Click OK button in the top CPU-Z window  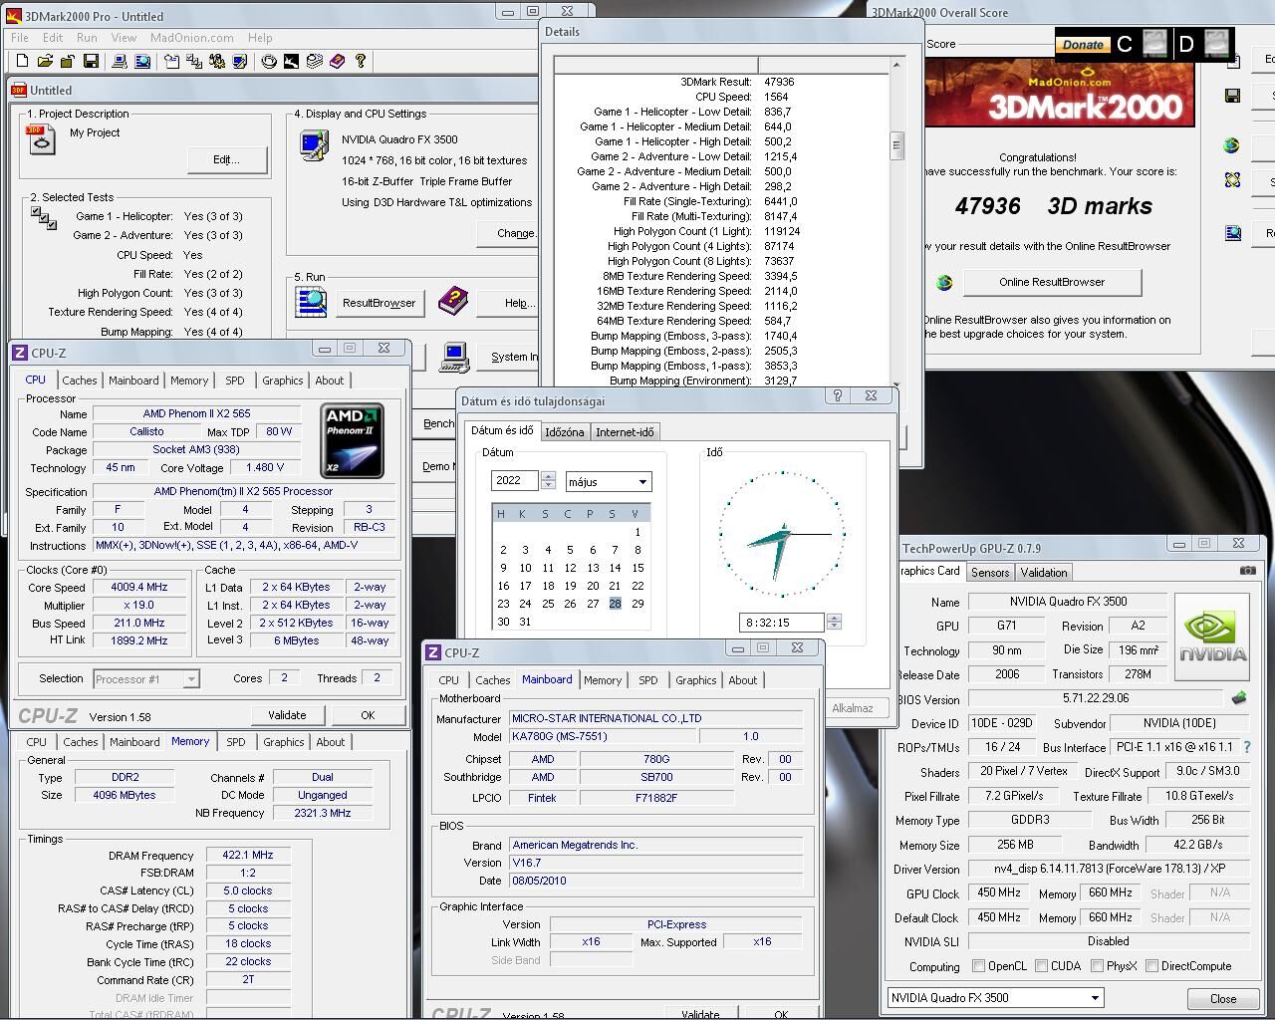[368, 715]
